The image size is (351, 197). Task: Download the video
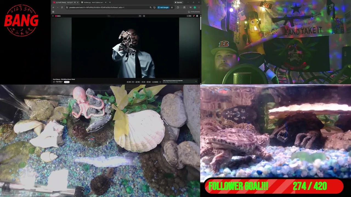155,82
